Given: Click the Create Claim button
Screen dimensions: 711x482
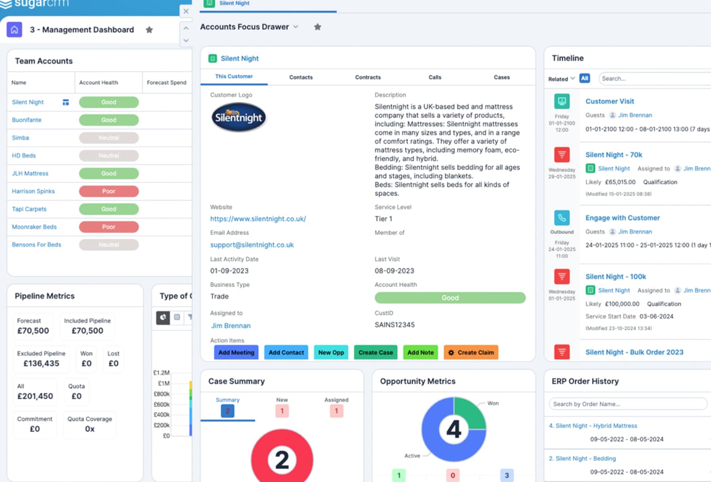Looking at the screenshot, I should (471, 353).
